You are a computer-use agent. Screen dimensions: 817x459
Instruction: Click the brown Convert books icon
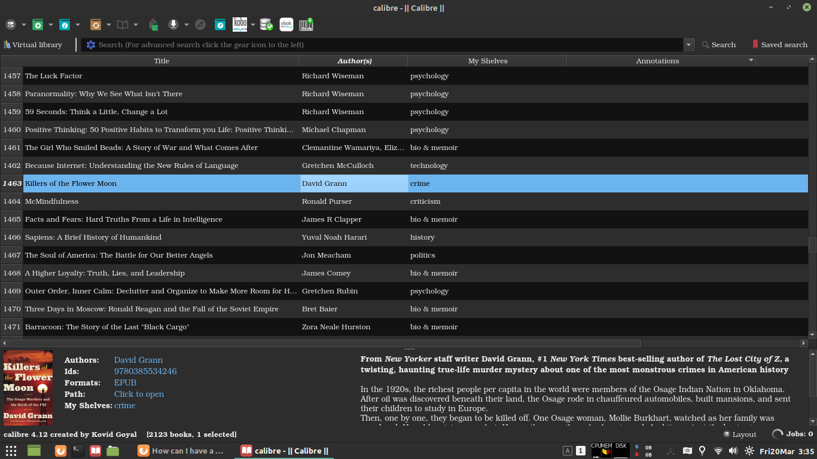click(x=96, y=25)
